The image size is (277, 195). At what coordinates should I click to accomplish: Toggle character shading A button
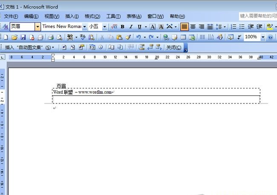tap(161, 27)
